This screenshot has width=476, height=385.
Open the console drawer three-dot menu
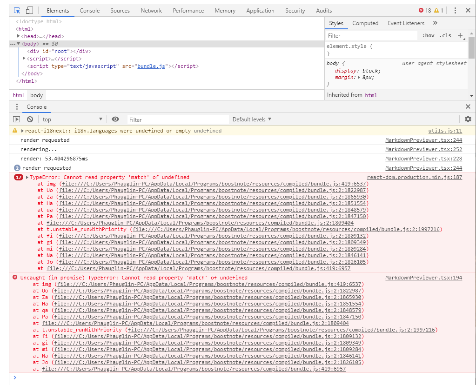pyautogui.click(x=17, y=107)
